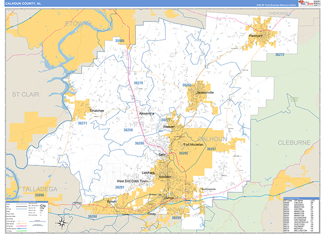Select the Jacksonville city label on map
322x234 pixels.
pos(205,93)
